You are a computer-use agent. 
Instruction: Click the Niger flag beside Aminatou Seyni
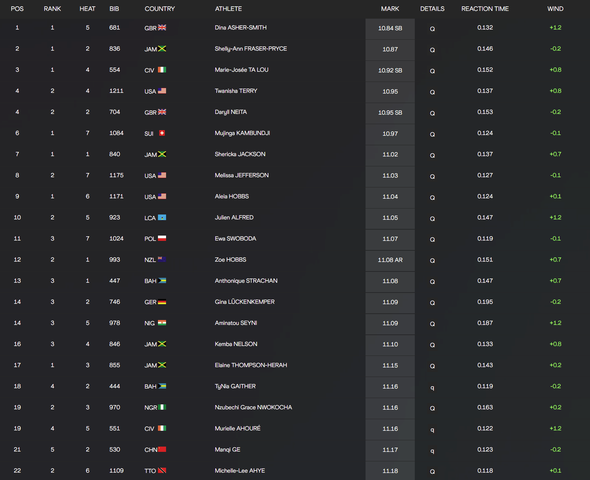162,323
